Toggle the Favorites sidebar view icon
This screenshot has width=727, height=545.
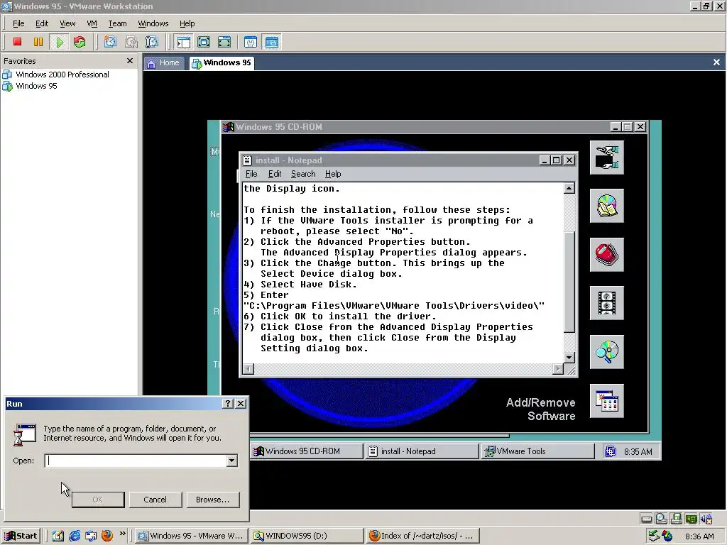pos(184,42)
